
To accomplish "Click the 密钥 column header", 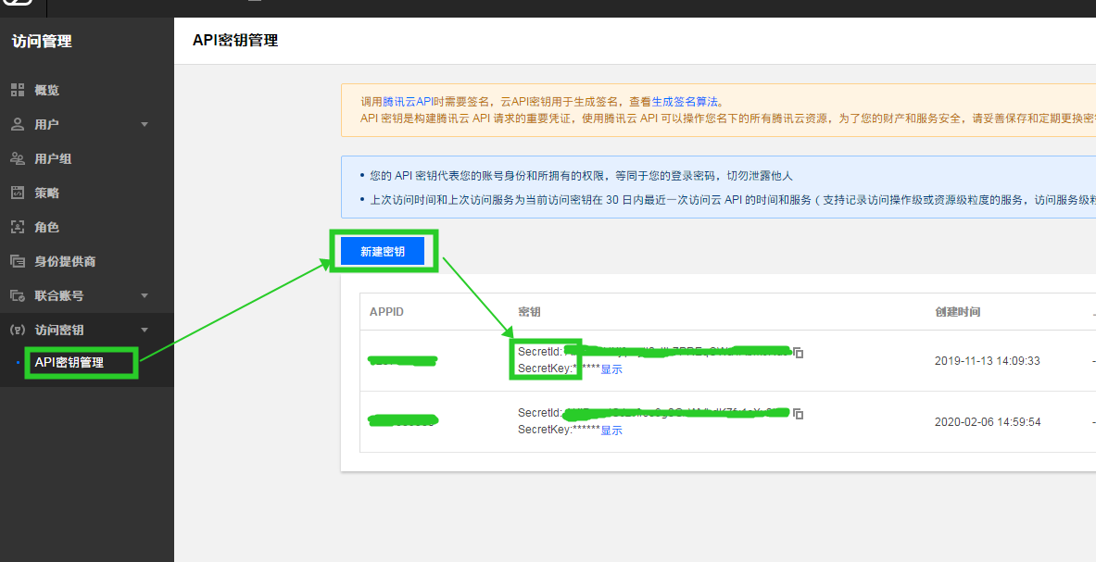I will click(529, 311).
